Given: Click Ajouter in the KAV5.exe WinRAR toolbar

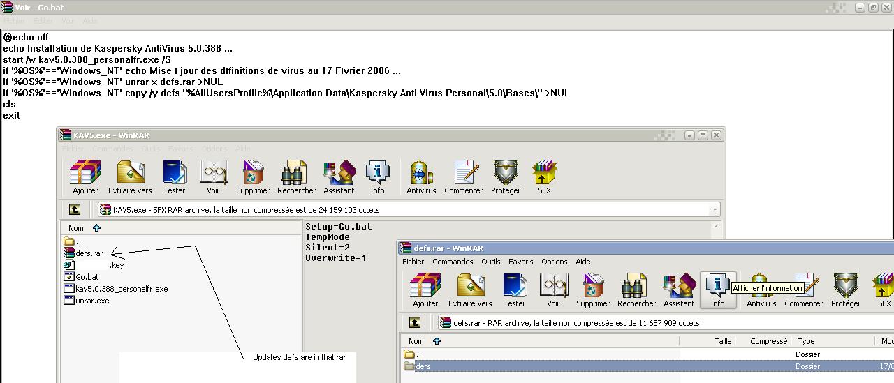Looking at the screenshot, I should 85,177.
